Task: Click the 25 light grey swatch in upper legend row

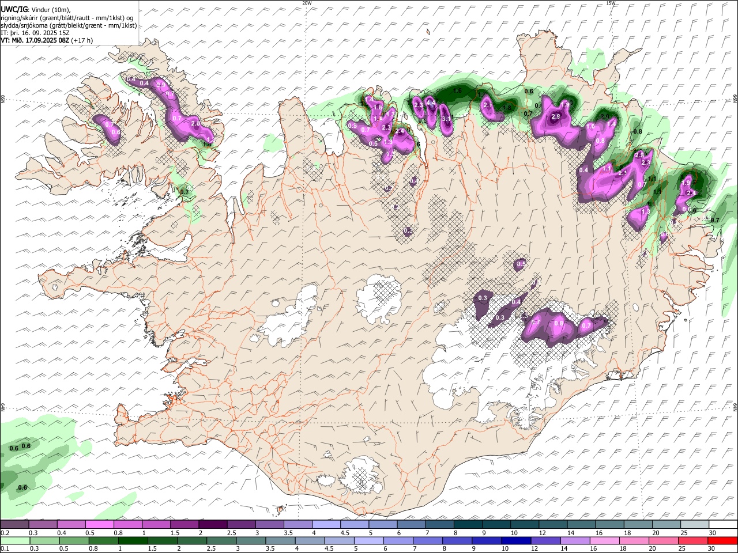Action: [695, 525]
